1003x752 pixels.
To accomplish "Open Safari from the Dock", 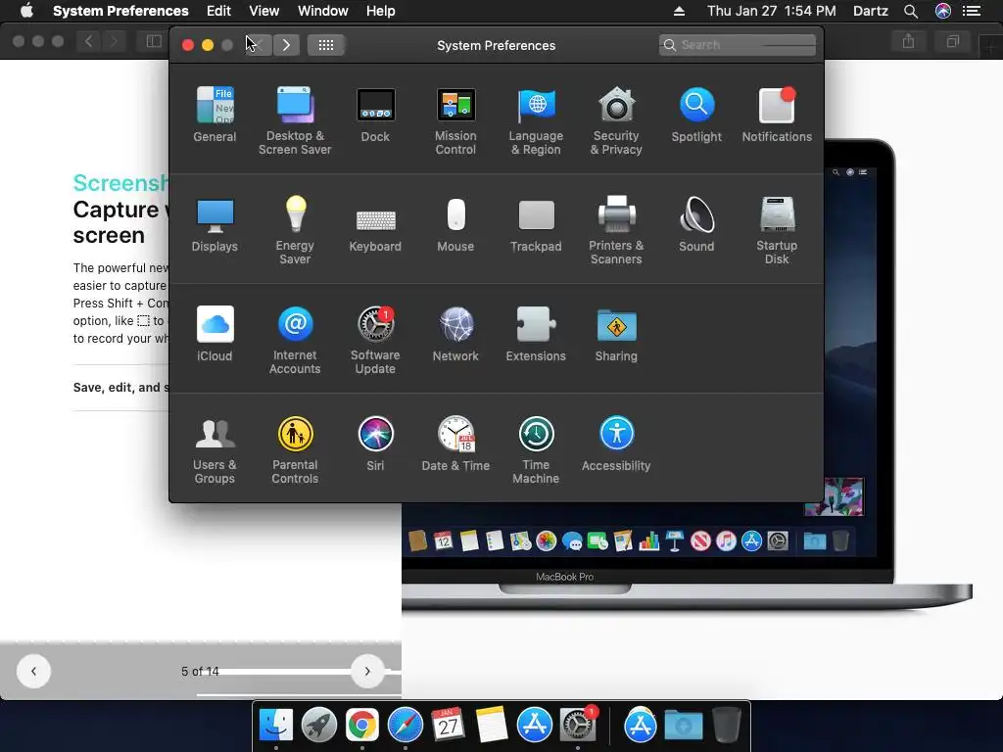I will pyautogui.click(x=405, y=725).
